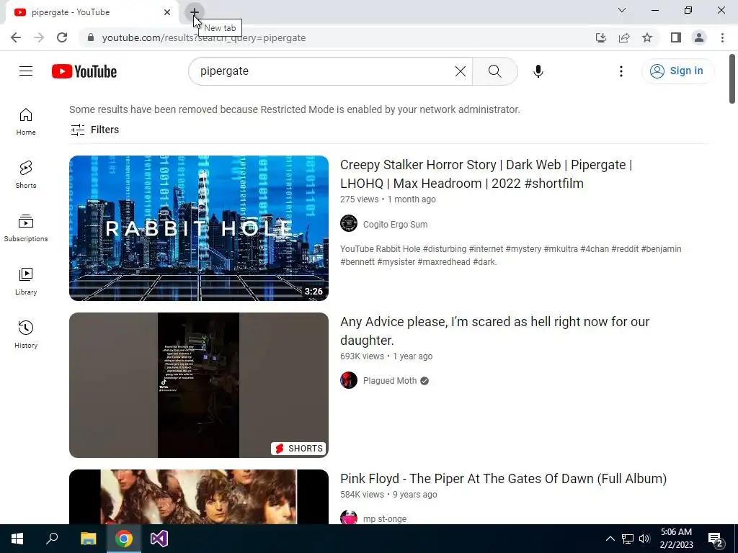Open Library in sidebar

26,282
